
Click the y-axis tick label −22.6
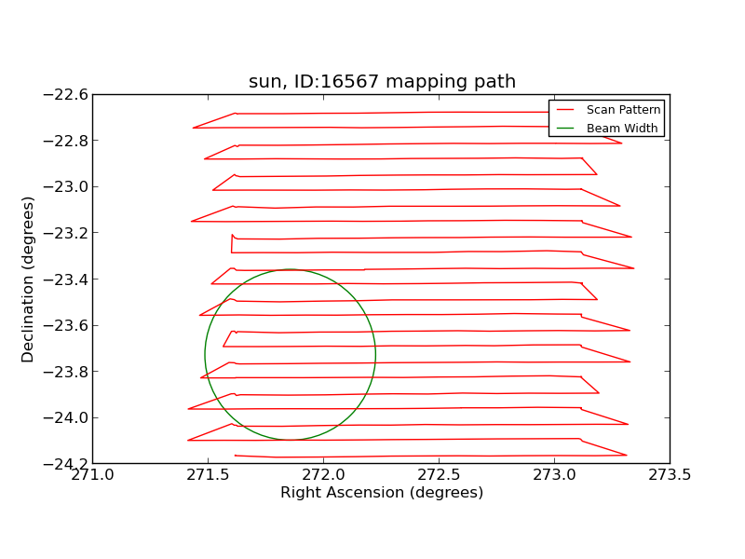click(65, 95)
